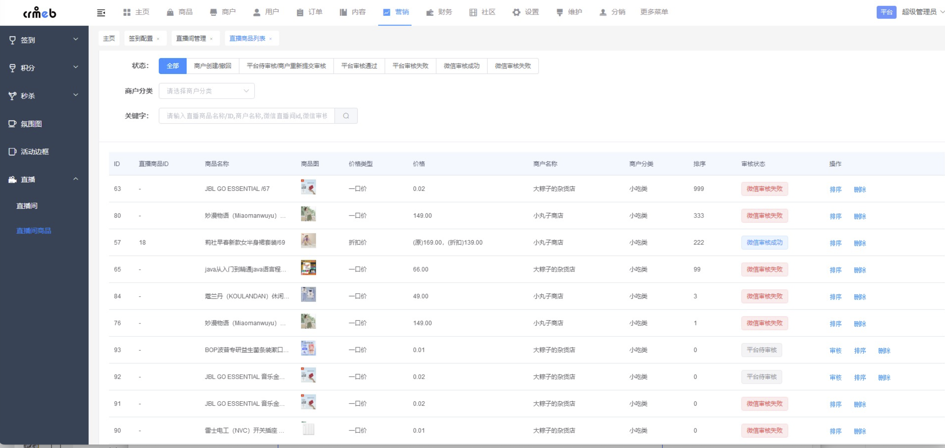Click 删除 for product ID 57

point(860,243)
